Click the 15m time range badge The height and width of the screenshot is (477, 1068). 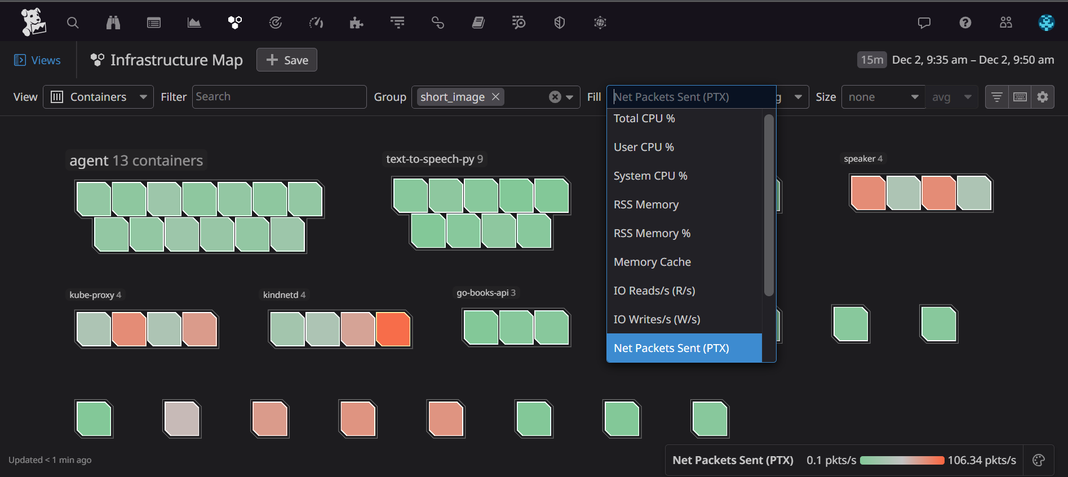coord(872,60)
